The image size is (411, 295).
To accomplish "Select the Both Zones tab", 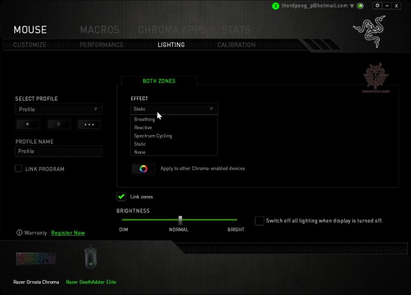I will (159, 81).
